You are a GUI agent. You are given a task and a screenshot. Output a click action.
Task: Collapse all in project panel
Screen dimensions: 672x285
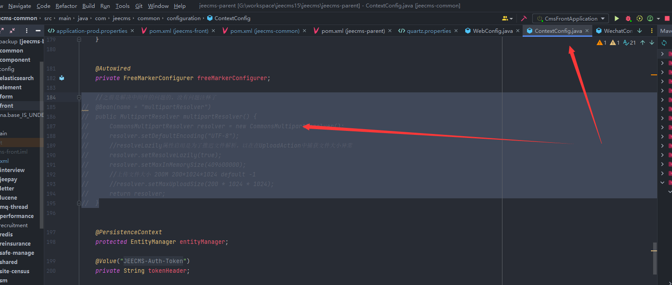(x=12, y=31)
